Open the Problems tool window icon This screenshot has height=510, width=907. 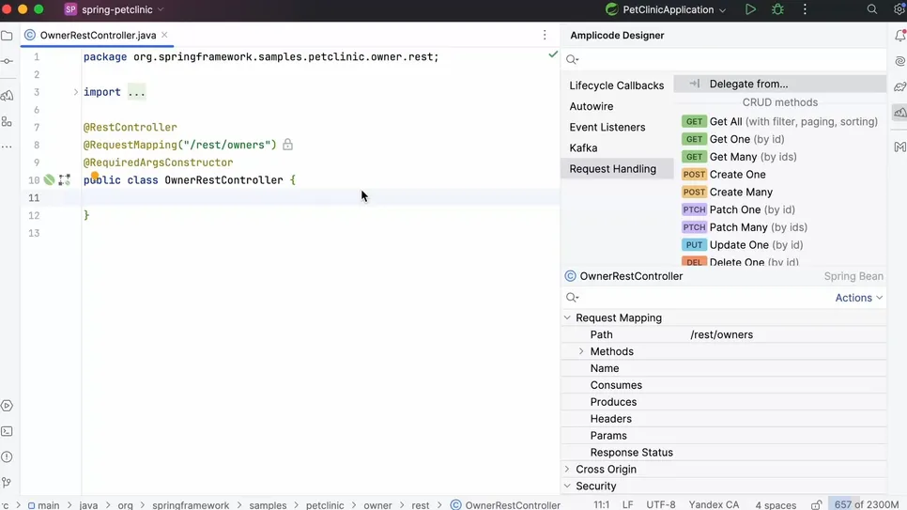tap(7, 456)
